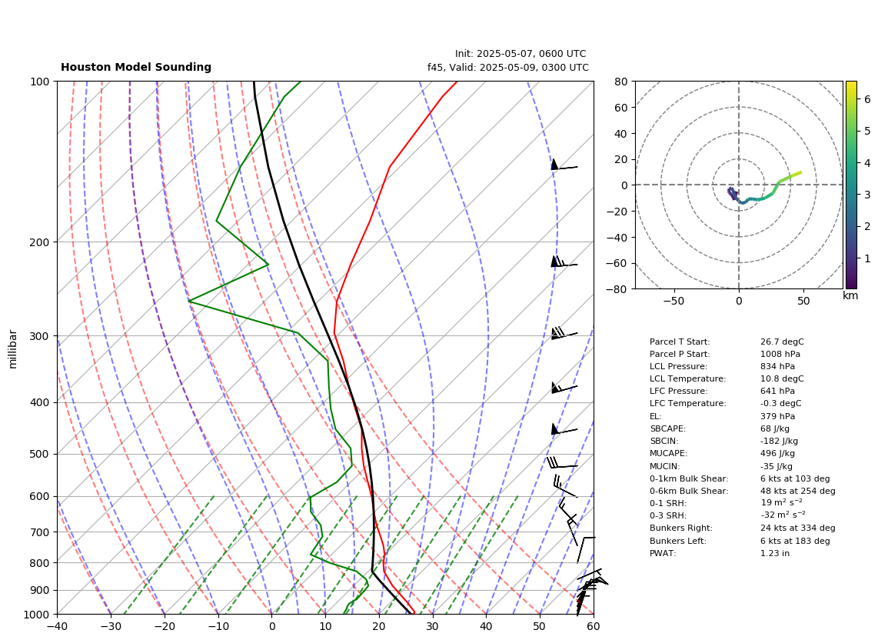Click the "SBCAPE:" label
Viewport: 878px width, 640px height.
pos(667,428)
